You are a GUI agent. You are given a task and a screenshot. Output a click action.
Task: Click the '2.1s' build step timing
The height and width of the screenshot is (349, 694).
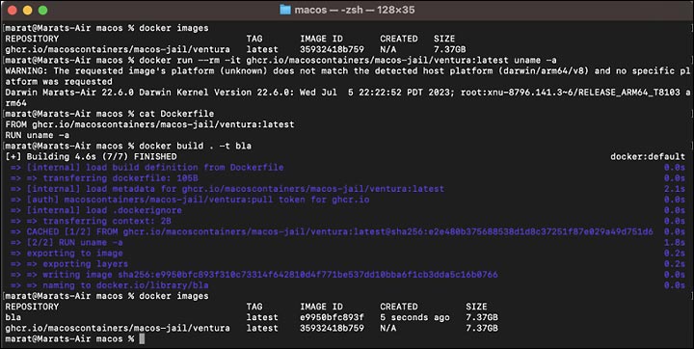tap(674, 189)
